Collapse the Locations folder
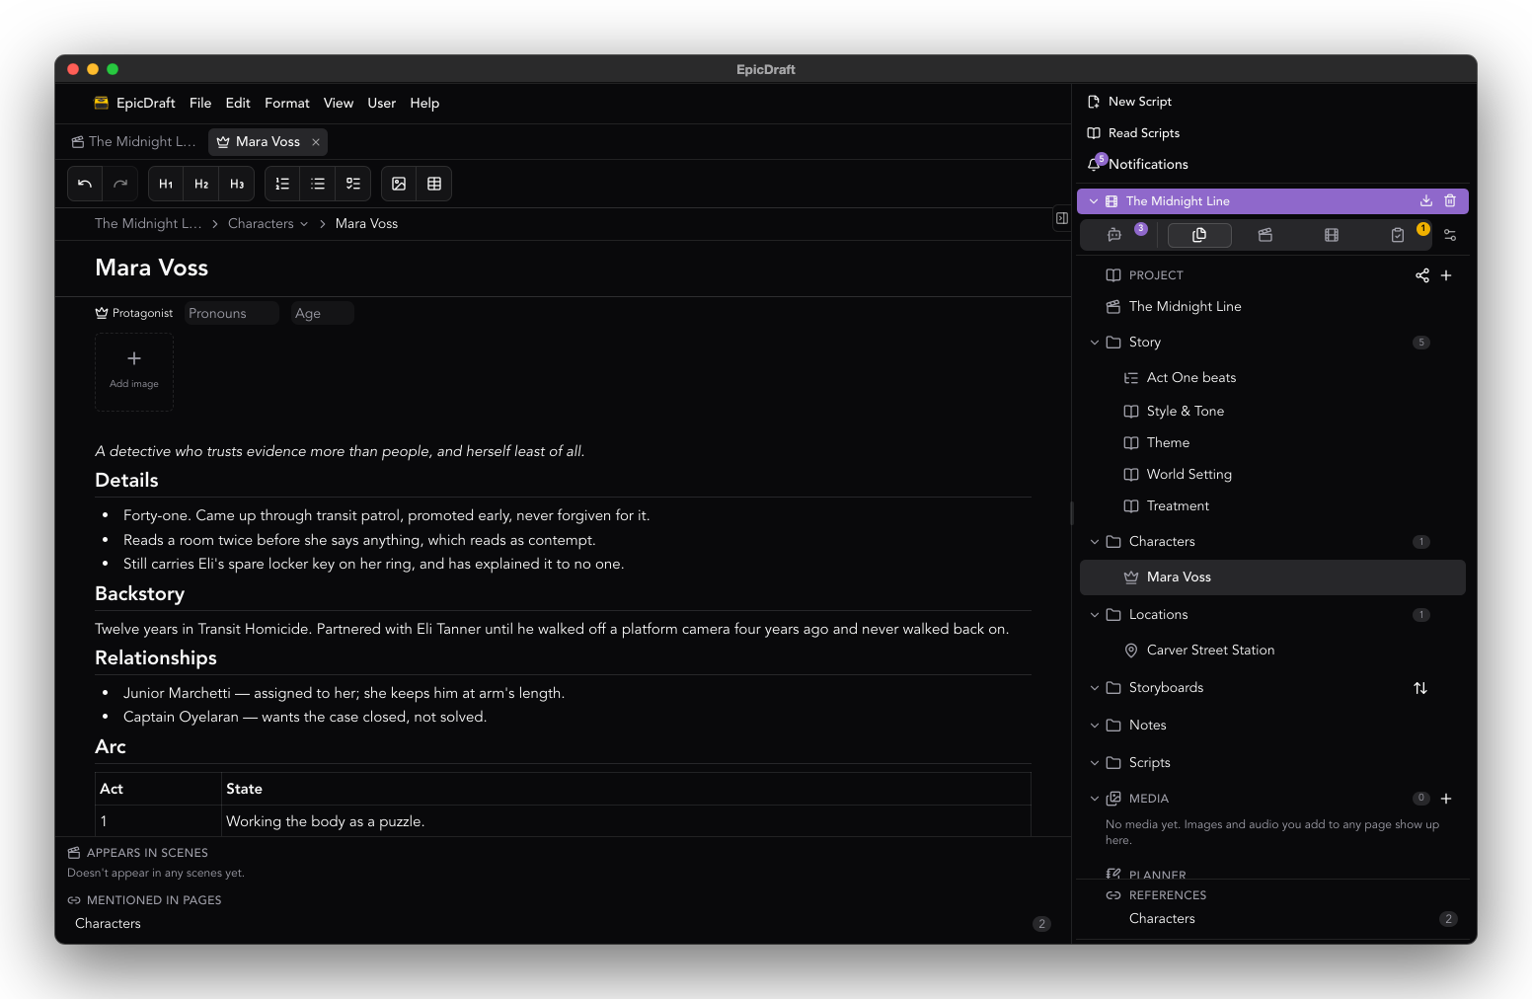 (x=1095, y=615)
